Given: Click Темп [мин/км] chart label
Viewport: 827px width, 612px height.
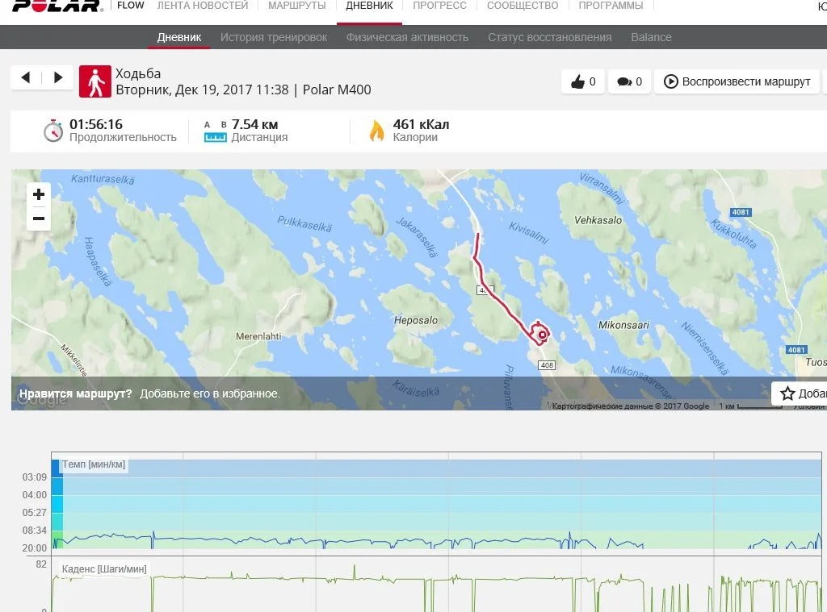Looking at the screenshot, I should click(94, 464).
